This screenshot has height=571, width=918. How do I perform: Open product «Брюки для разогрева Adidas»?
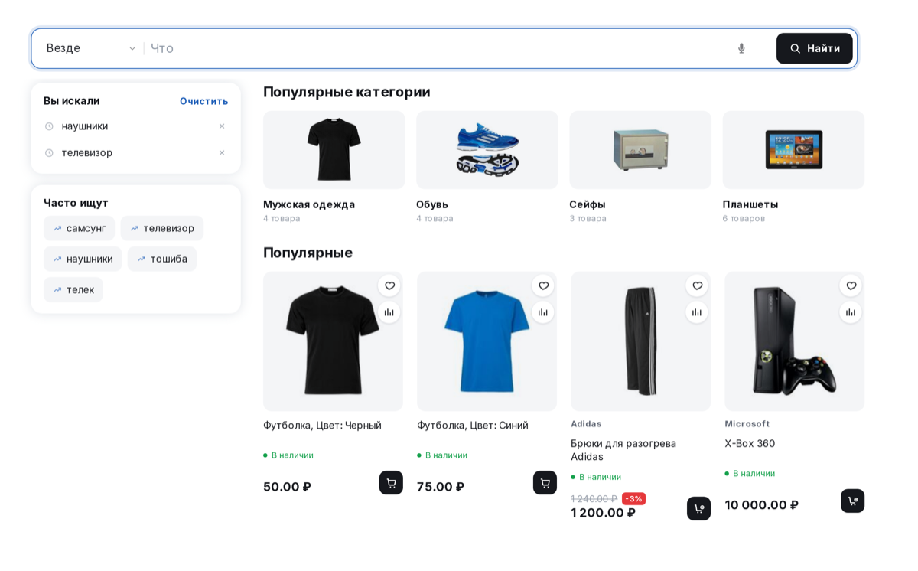623,450
